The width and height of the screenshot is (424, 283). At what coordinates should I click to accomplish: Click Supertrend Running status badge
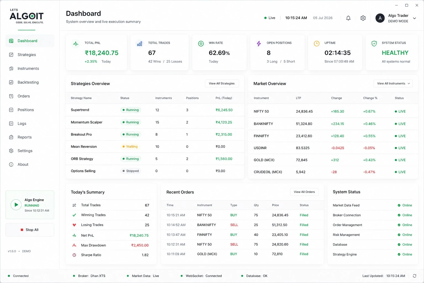click(131, 110)
